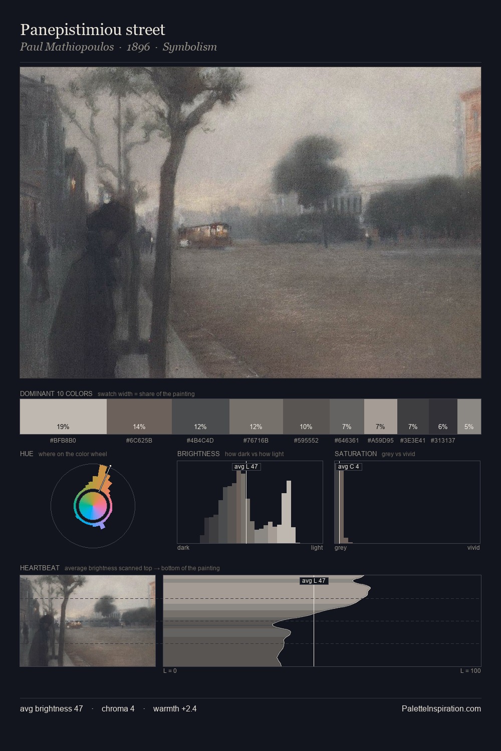Click the 19% swatch #BFB8B0
The width and height of the screenshot is (501, 751).
click(x=63, y=417)
